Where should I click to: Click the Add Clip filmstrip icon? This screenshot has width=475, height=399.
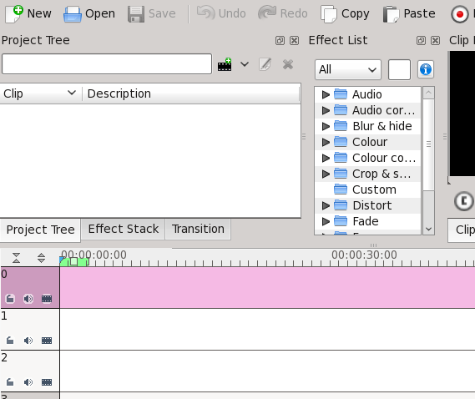[x=225, y=64]
